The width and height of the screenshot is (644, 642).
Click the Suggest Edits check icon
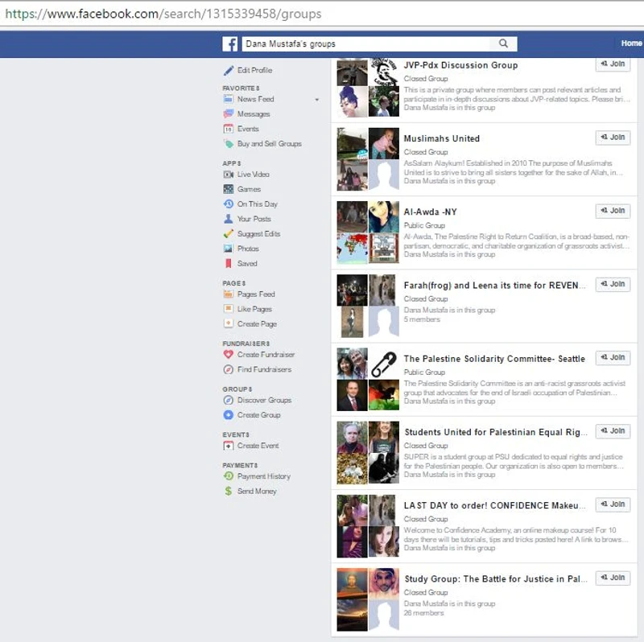[x=229, y=233]
